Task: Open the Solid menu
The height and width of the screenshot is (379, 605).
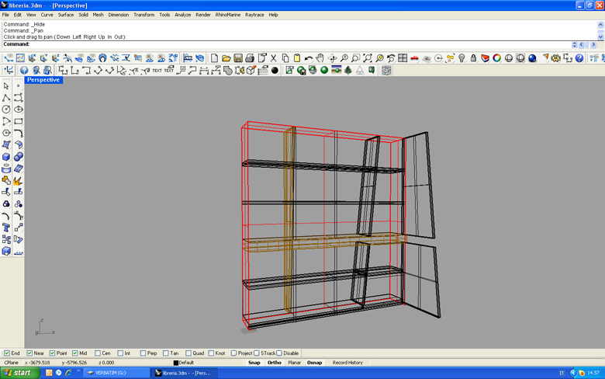Action: (83, 15)
